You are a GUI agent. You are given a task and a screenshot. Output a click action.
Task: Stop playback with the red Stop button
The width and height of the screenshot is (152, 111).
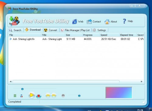tap(39, 96)
